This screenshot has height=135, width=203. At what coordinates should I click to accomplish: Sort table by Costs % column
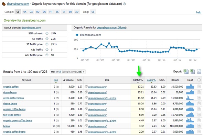point(151,80)
